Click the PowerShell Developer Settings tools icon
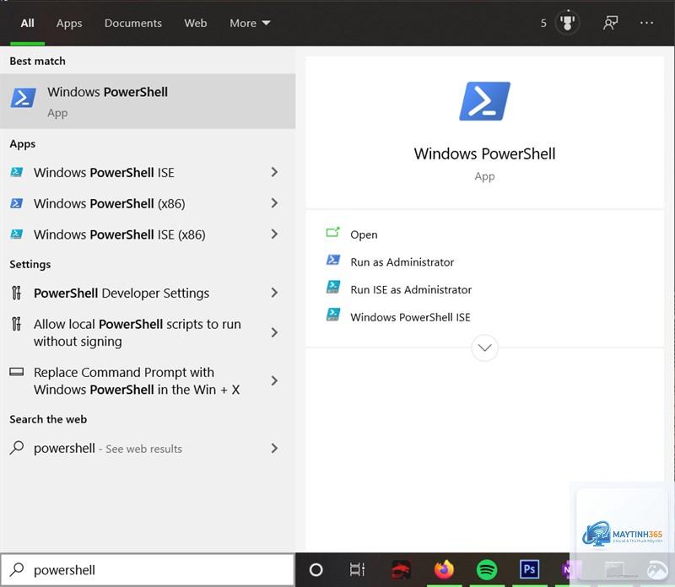The height and width of the screenshot is (587, 675). pyautogui.click(x=16, y=293)
